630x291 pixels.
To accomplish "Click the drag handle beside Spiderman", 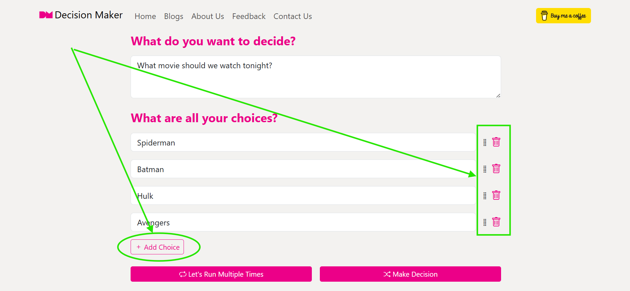I will tap(484, 142).
